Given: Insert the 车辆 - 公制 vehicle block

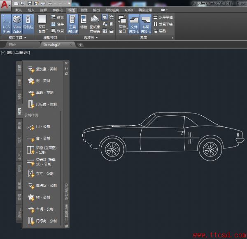Looking at the screenshot, I should pyautogui.click(x=41, y=209).
